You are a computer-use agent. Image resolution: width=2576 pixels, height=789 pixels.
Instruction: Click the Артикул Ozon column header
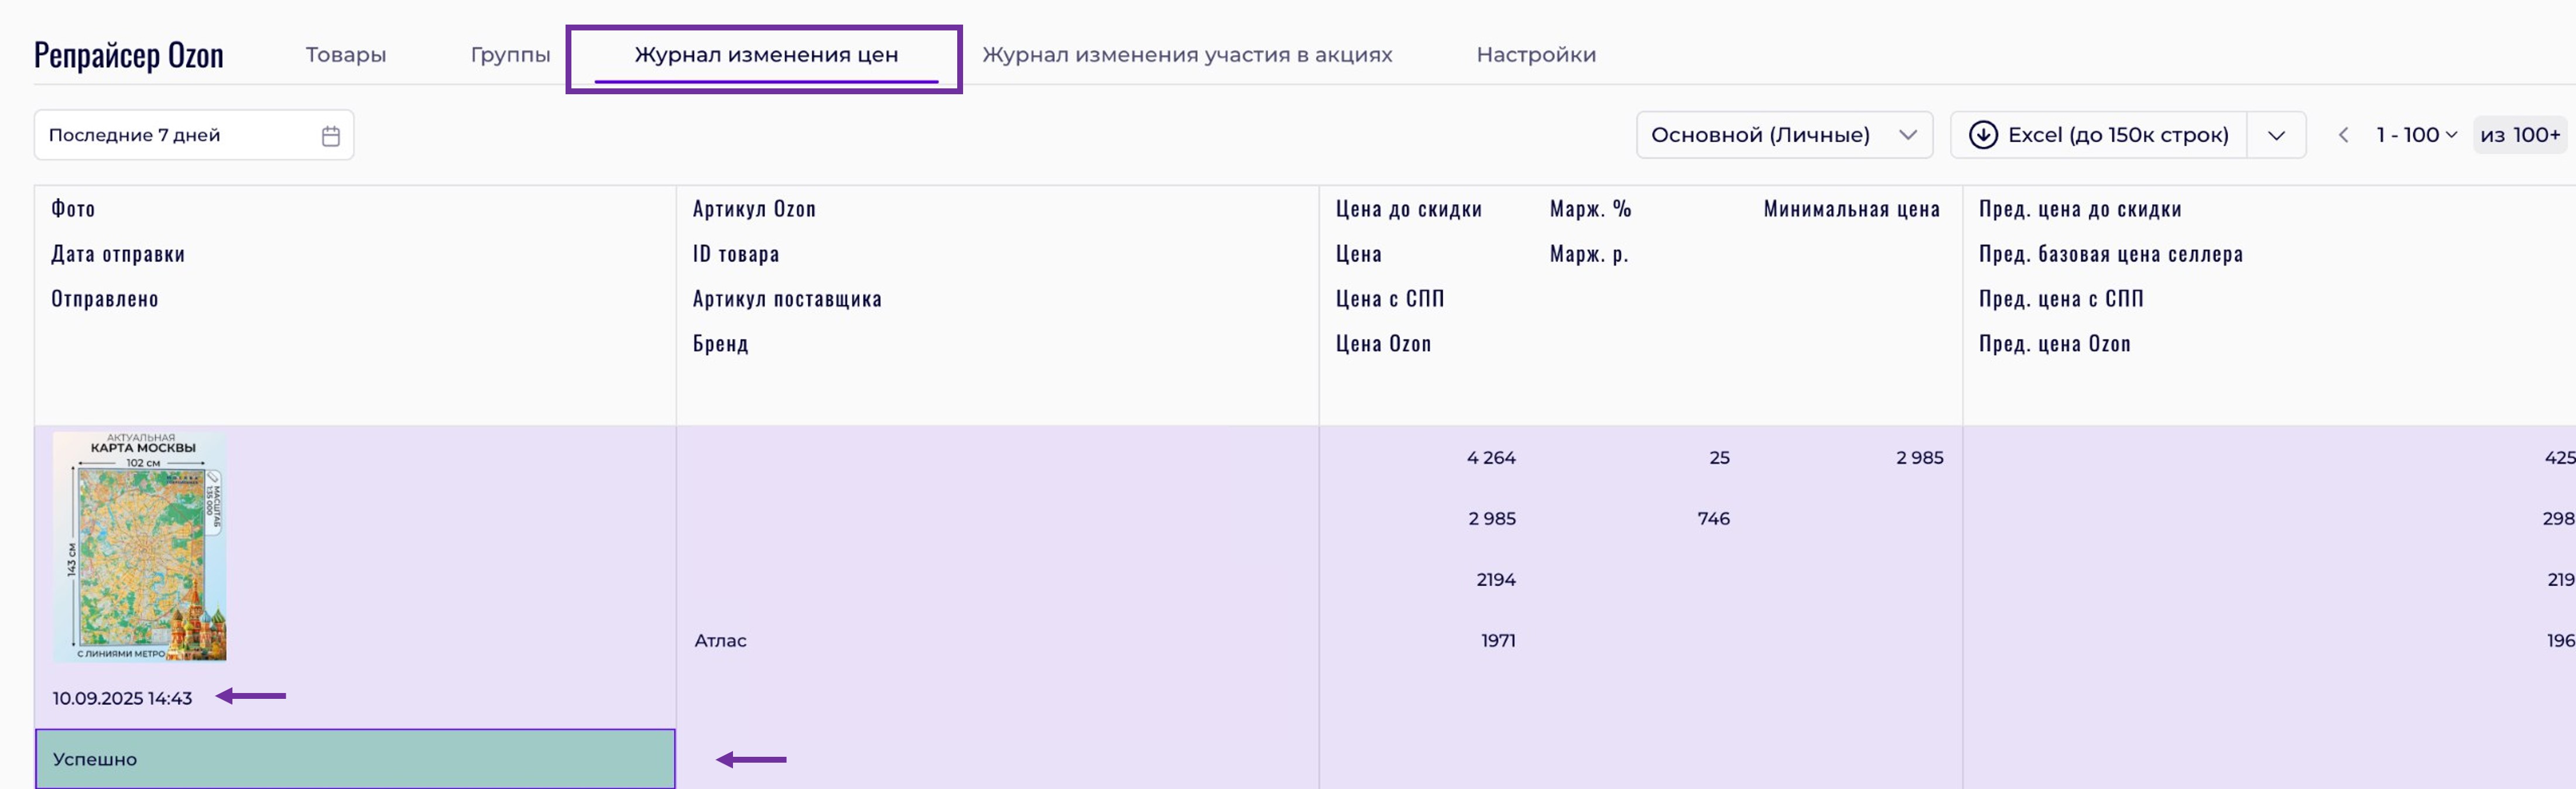[x=754, y=209]
